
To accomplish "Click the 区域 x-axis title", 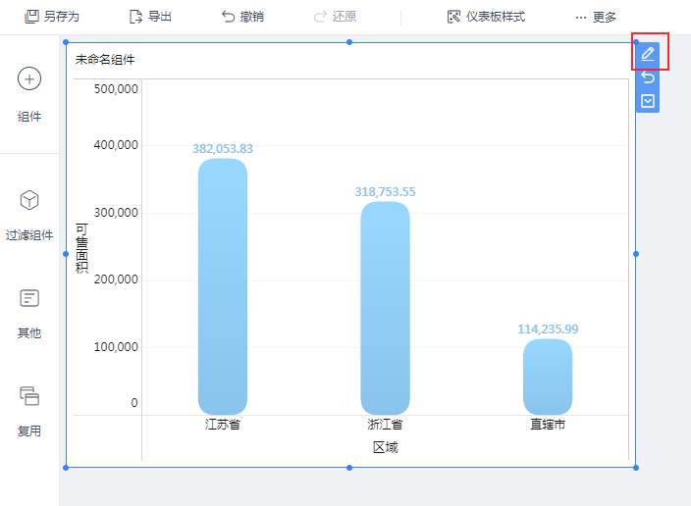I will (x=385, y=447).
